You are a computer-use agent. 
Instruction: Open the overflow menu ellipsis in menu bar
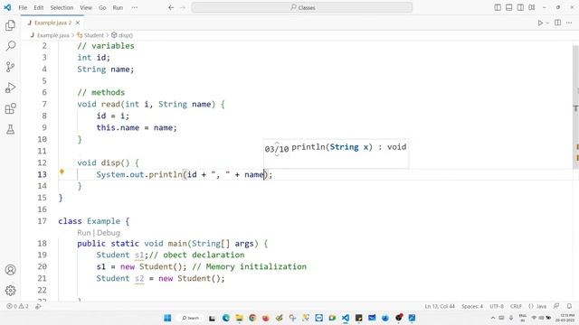[135, 7]
